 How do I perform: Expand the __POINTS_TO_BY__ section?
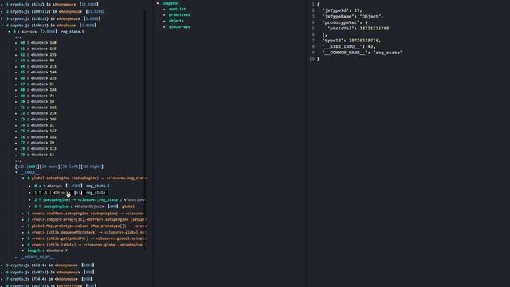[x=16, y=257]
